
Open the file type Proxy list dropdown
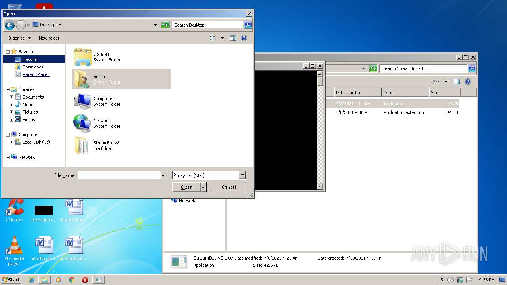pos(242,175)
